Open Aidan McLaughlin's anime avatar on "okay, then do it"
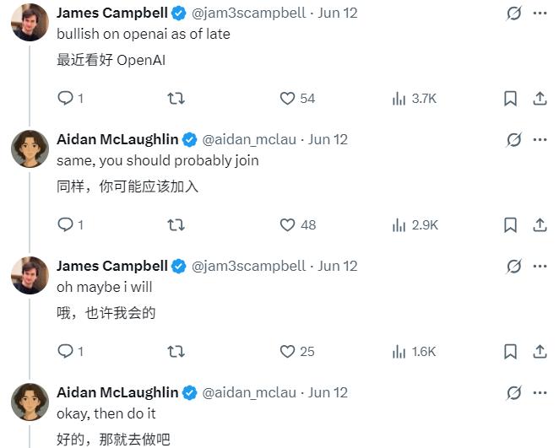 30,402
